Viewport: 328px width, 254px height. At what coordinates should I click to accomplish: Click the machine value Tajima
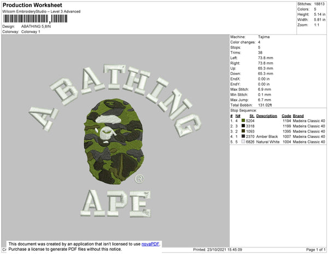[x=264, y=37]
